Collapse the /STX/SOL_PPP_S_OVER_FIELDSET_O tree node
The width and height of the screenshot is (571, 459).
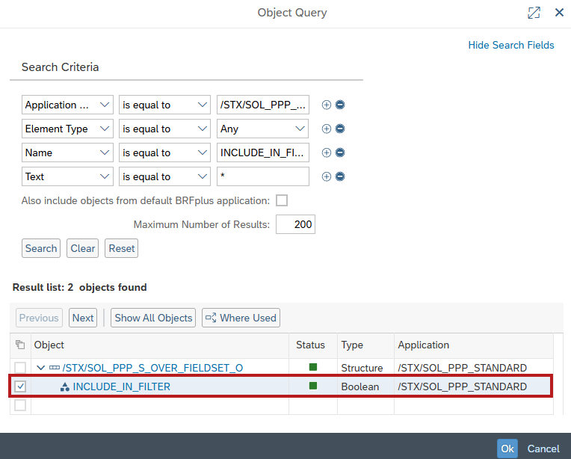(x=40, y=368)
